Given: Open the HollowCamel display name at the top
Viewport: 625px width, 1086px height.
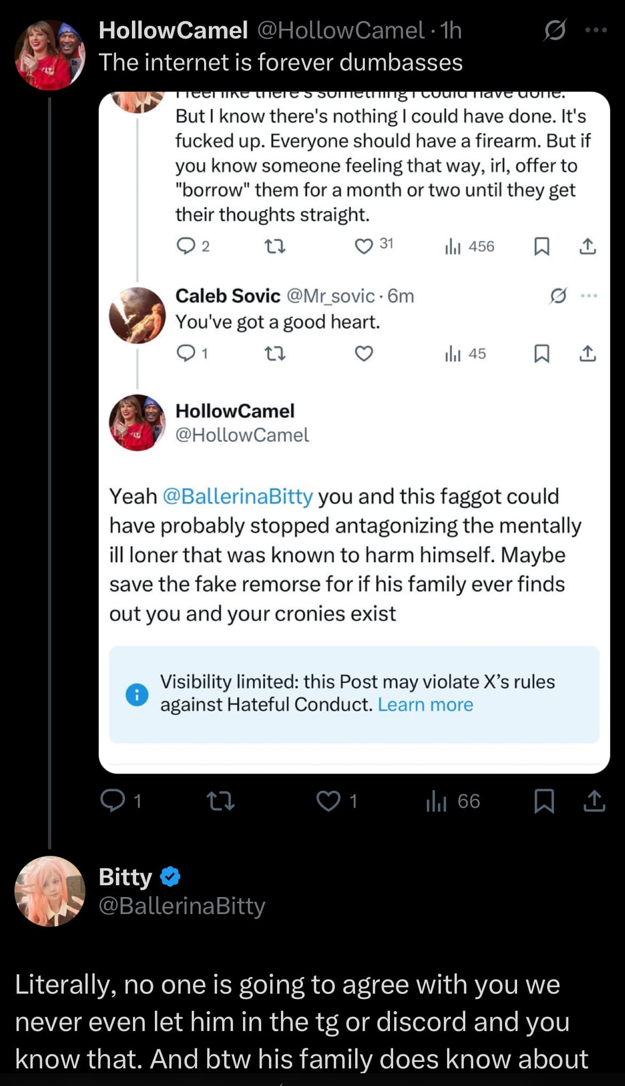Looking at the screenshot, I should coord(173,30).
